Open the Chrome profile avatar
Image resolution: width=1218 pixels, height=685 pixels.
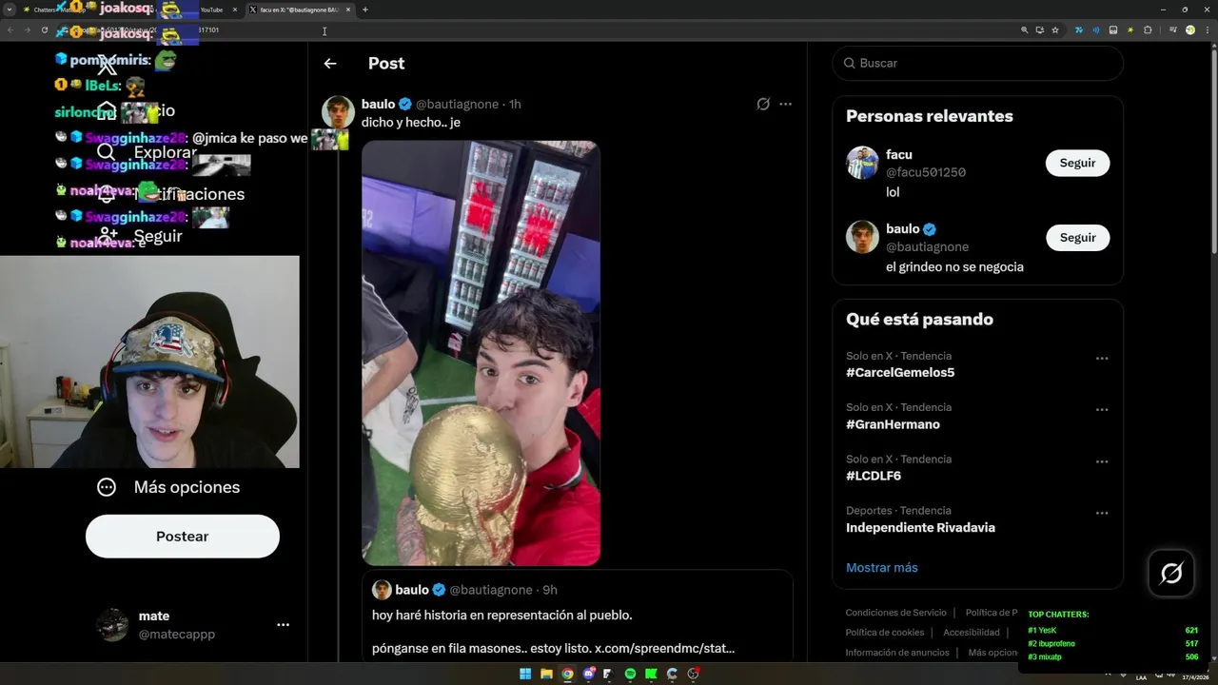click(x=1190, y=30)
